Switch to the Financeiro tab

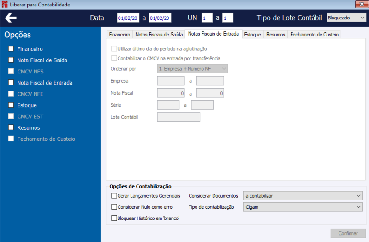pyautogui.click(x=119, y=34)
